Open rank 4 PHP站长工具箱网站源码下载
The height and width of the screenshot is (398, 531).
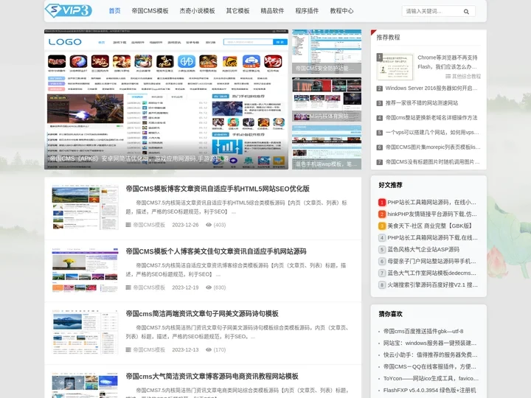tap(432, 237)
